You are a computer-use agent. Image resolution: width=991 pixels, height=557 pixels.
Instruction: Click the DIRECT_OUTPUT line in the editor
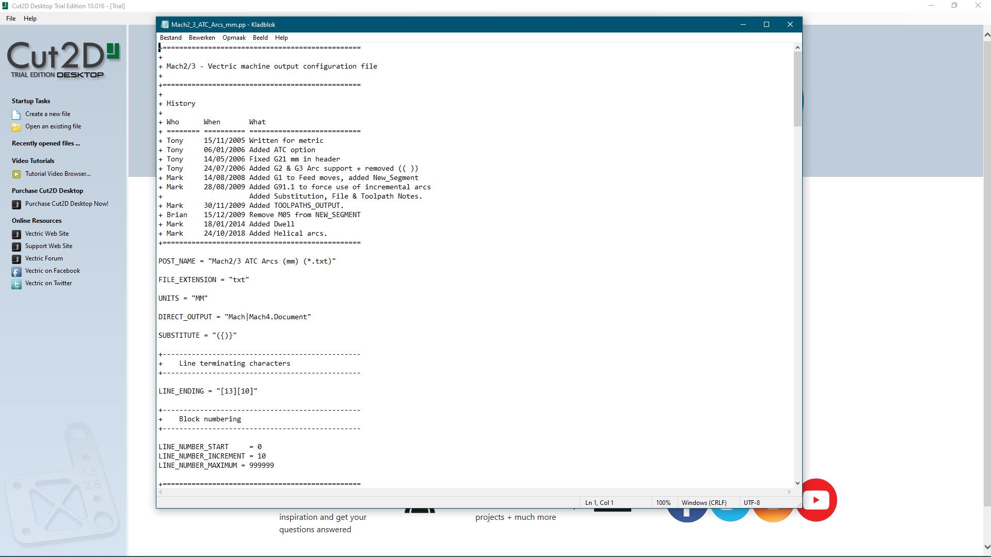point(235,317)
